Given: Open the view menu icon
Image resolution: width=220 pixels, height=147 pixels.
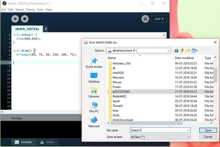Looking at the screenshot, I should pyautogui.click(x=195, y=51).
